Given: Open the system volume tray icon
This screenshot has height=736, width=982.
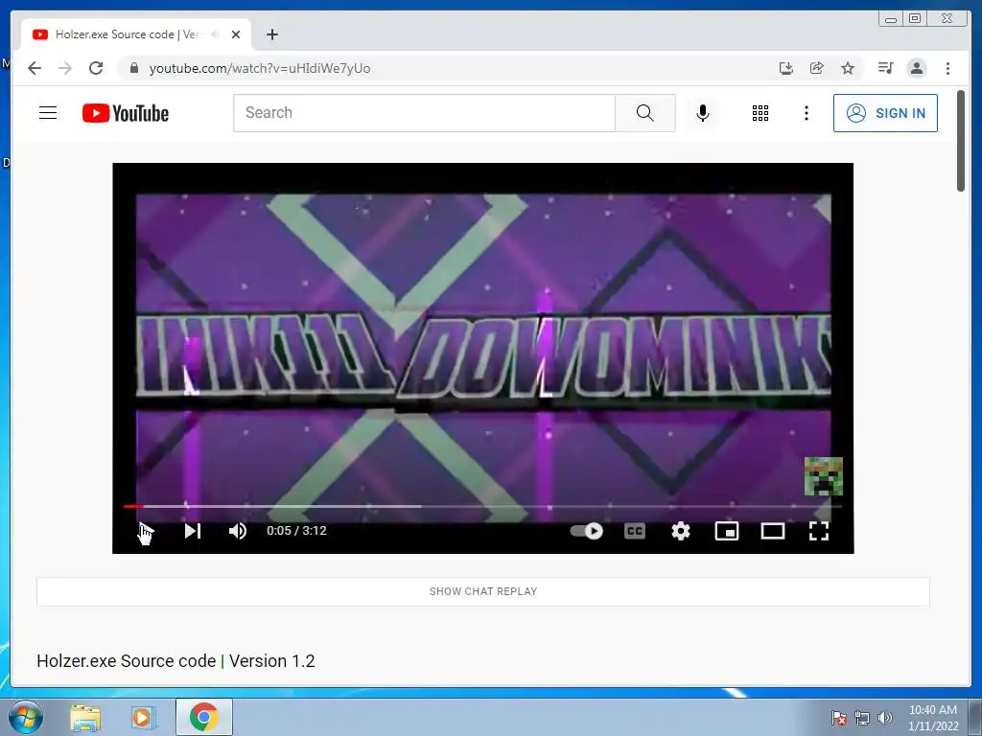Looking at the screenshot, I should [885, 718].
